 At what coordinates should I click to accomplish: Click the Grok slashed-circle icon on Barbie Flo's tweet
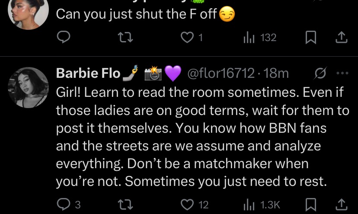pos(320,74)
